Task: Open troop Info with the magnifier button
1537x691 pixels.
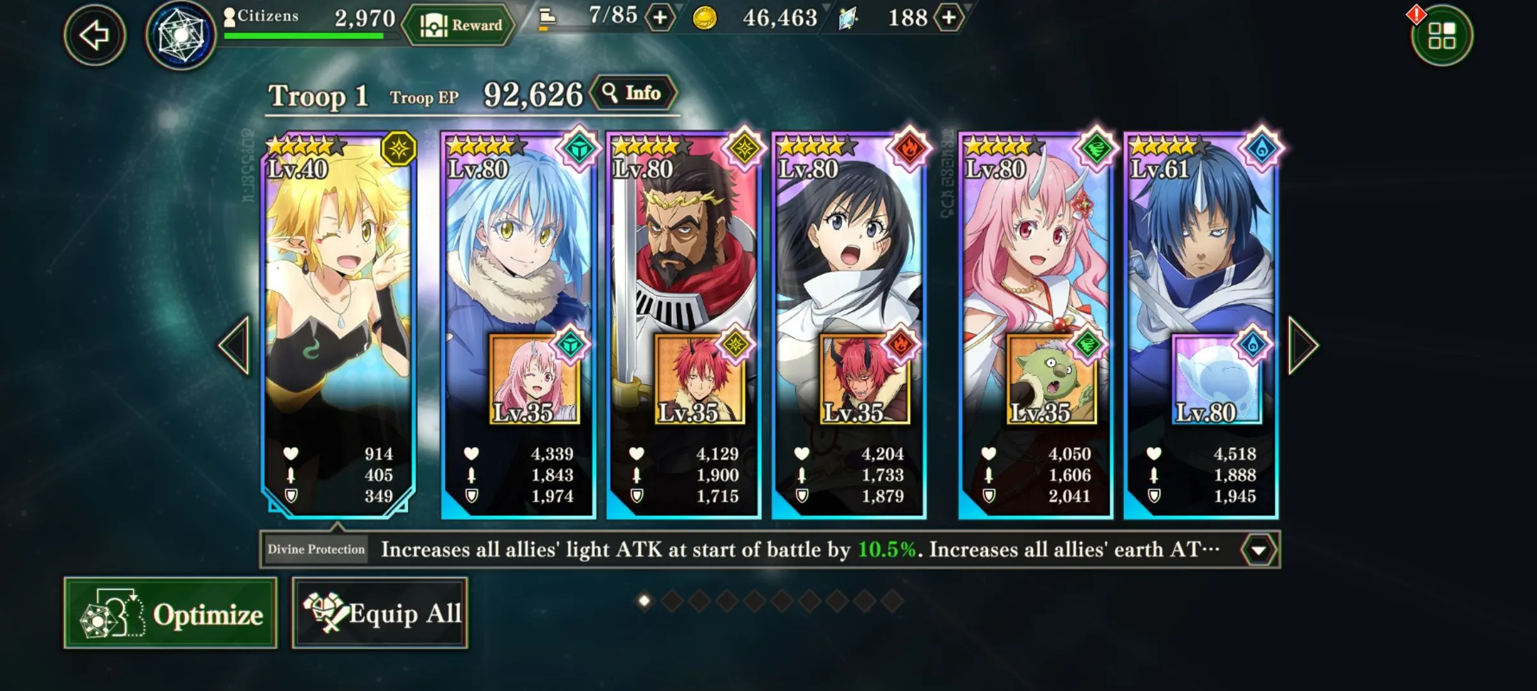Action: pos(633,93)
